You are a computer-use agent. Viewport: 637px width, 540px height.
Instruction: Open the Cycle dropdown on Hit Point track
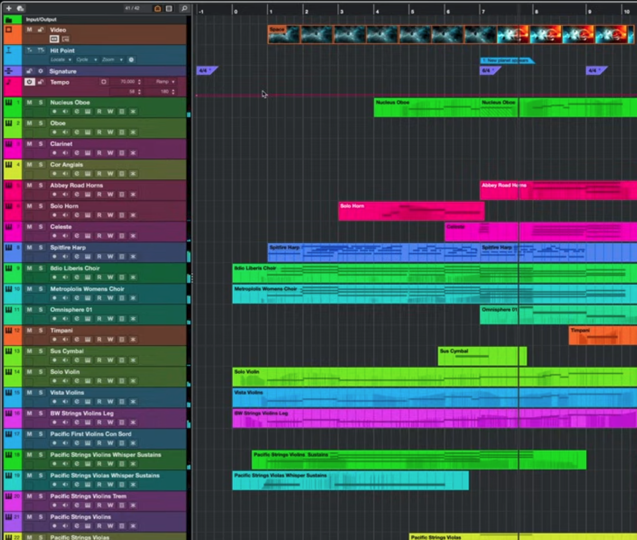point(87,60)
